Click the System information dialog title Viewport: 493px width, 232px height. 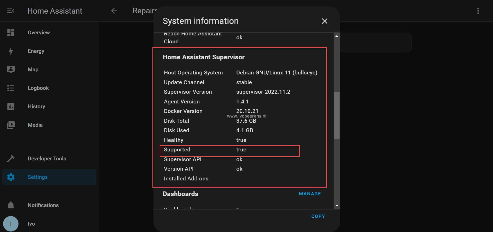coord(200,21)
